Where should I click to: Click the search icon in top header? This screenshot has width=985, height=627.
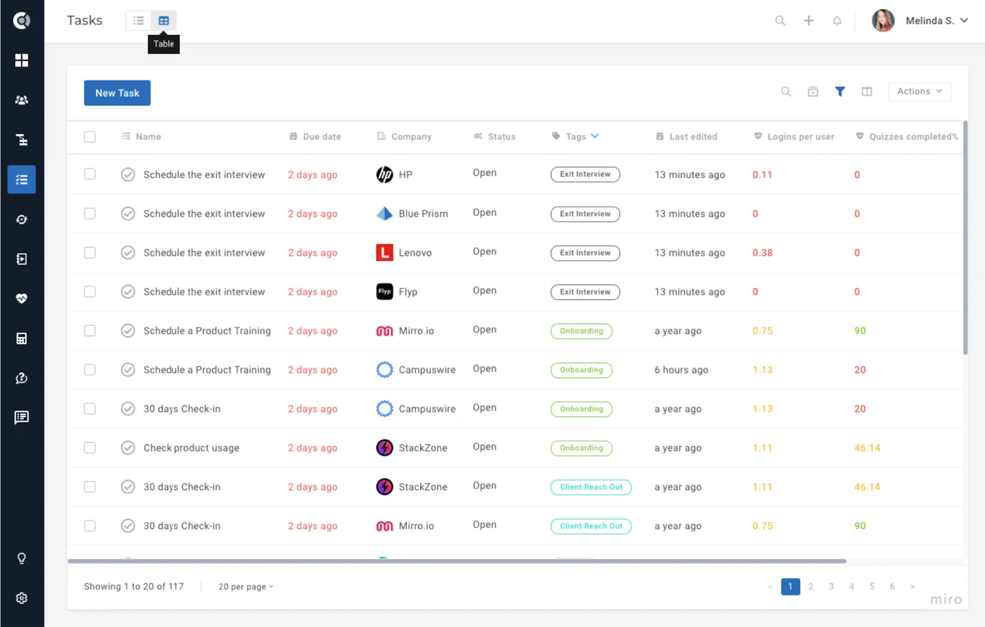[780, 21]
